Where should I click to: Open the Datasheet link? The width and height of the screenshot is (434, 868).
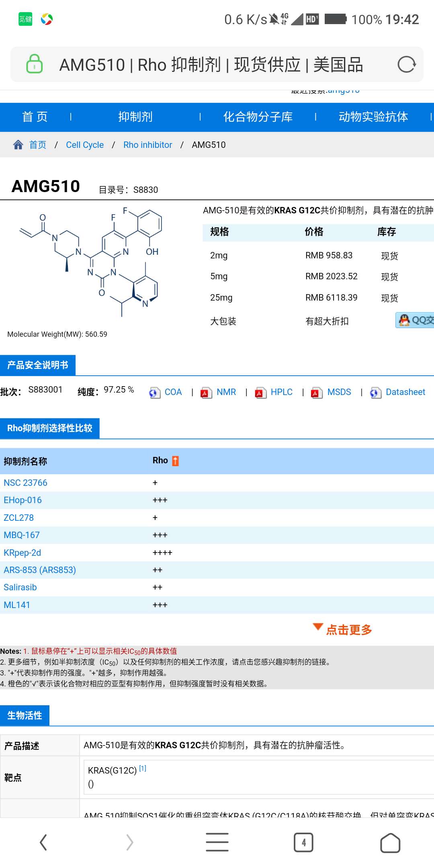[x=405, y=392]
